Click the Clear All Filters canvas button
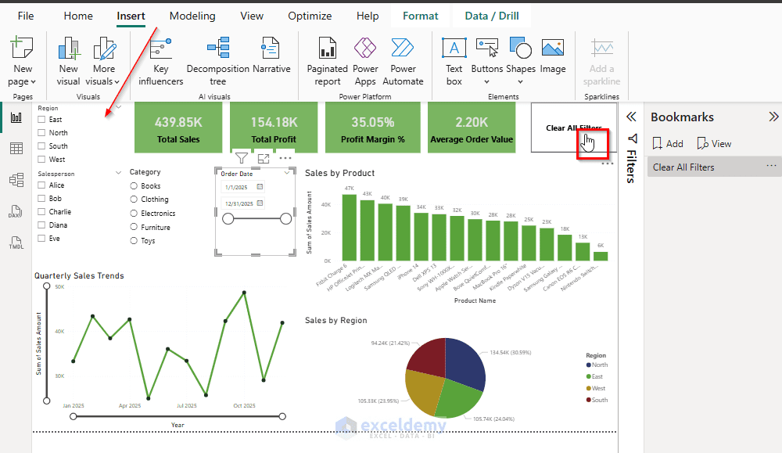782x453 pixels. click(574, 128)
